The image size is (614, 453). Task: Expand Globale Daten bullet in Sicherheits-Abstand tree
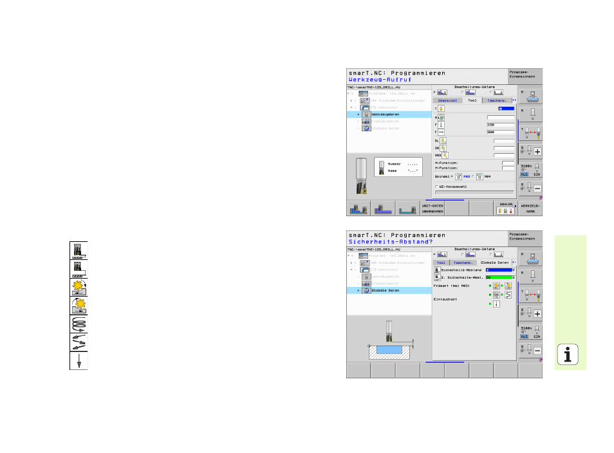(358, 290)
